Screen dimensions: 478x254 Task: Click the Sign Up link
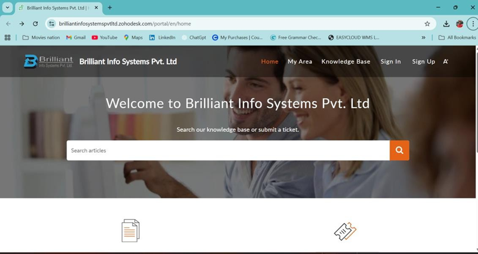click(x=423, y=61)
